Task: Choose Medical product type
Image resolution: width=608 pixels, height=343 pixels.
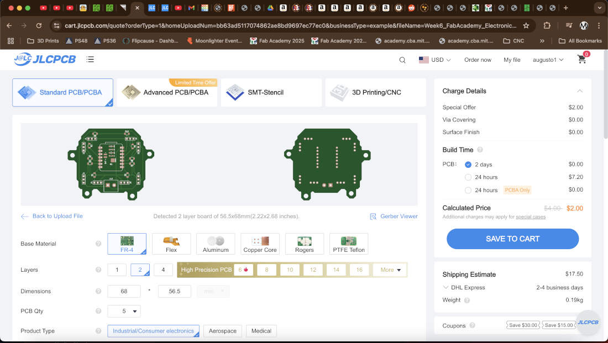Action: (x=261, y=331)
